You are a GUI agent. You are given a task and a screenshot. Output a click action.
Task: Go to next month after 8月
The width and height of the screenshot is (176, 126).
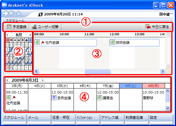30,35
